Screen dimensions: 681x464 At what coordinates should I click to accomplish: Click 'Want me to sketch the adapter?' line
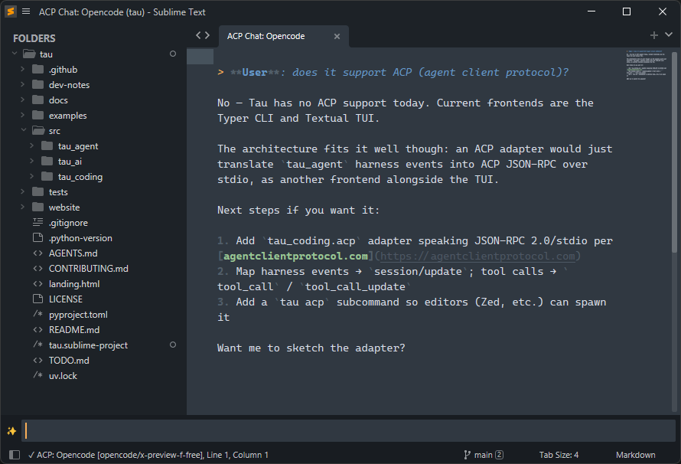pos(311,348)
